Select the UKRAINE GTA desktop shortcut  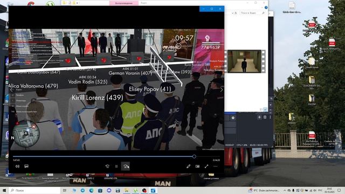point(111,176)
